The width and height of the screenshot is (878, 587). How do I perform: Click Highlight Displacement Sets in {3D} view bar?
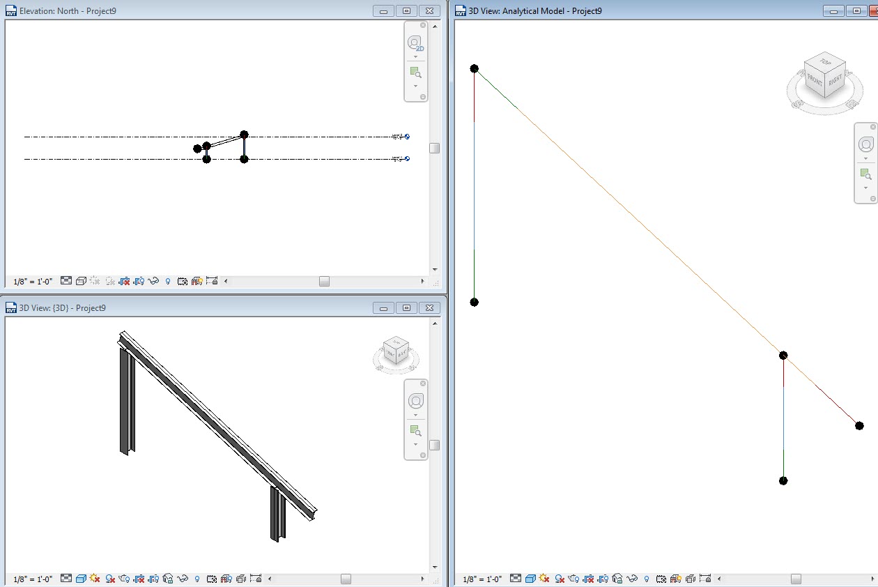pyautogui.click(x=240, y=579)
